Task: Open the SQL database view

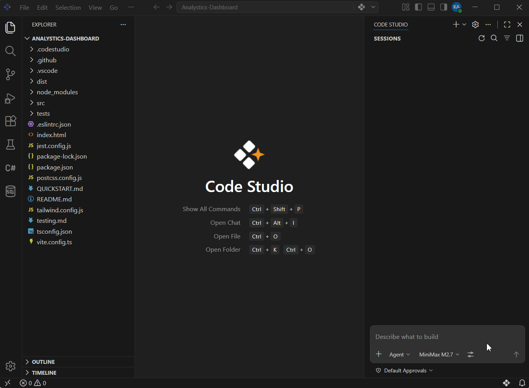Action: click(11, 191)
